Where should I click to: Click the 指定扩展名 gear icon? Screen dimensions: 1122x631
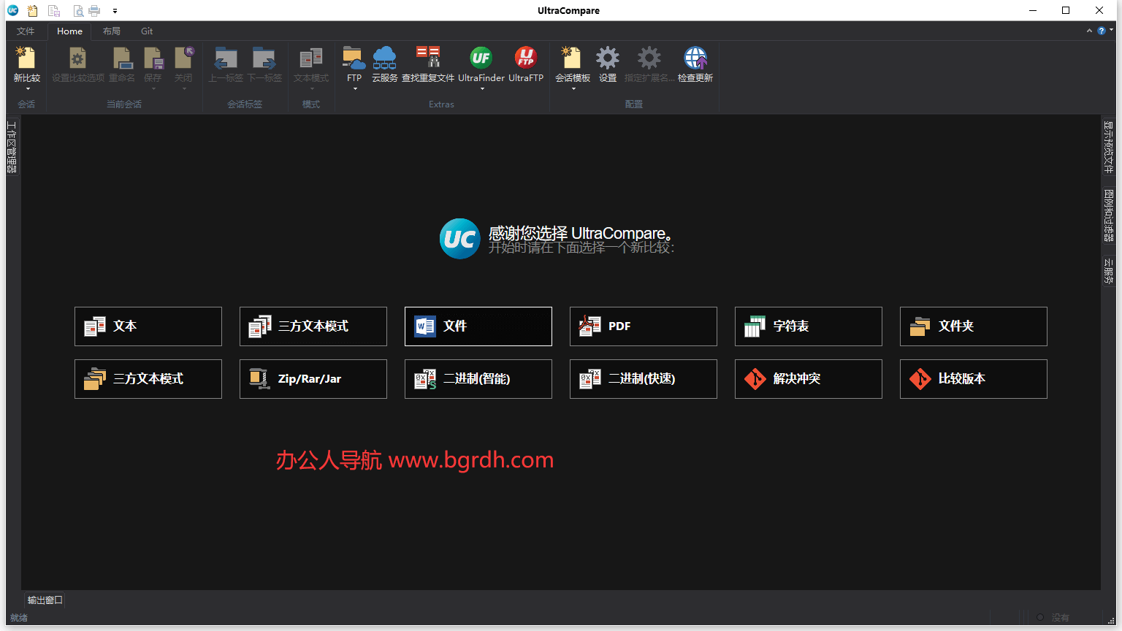point(649,58)
